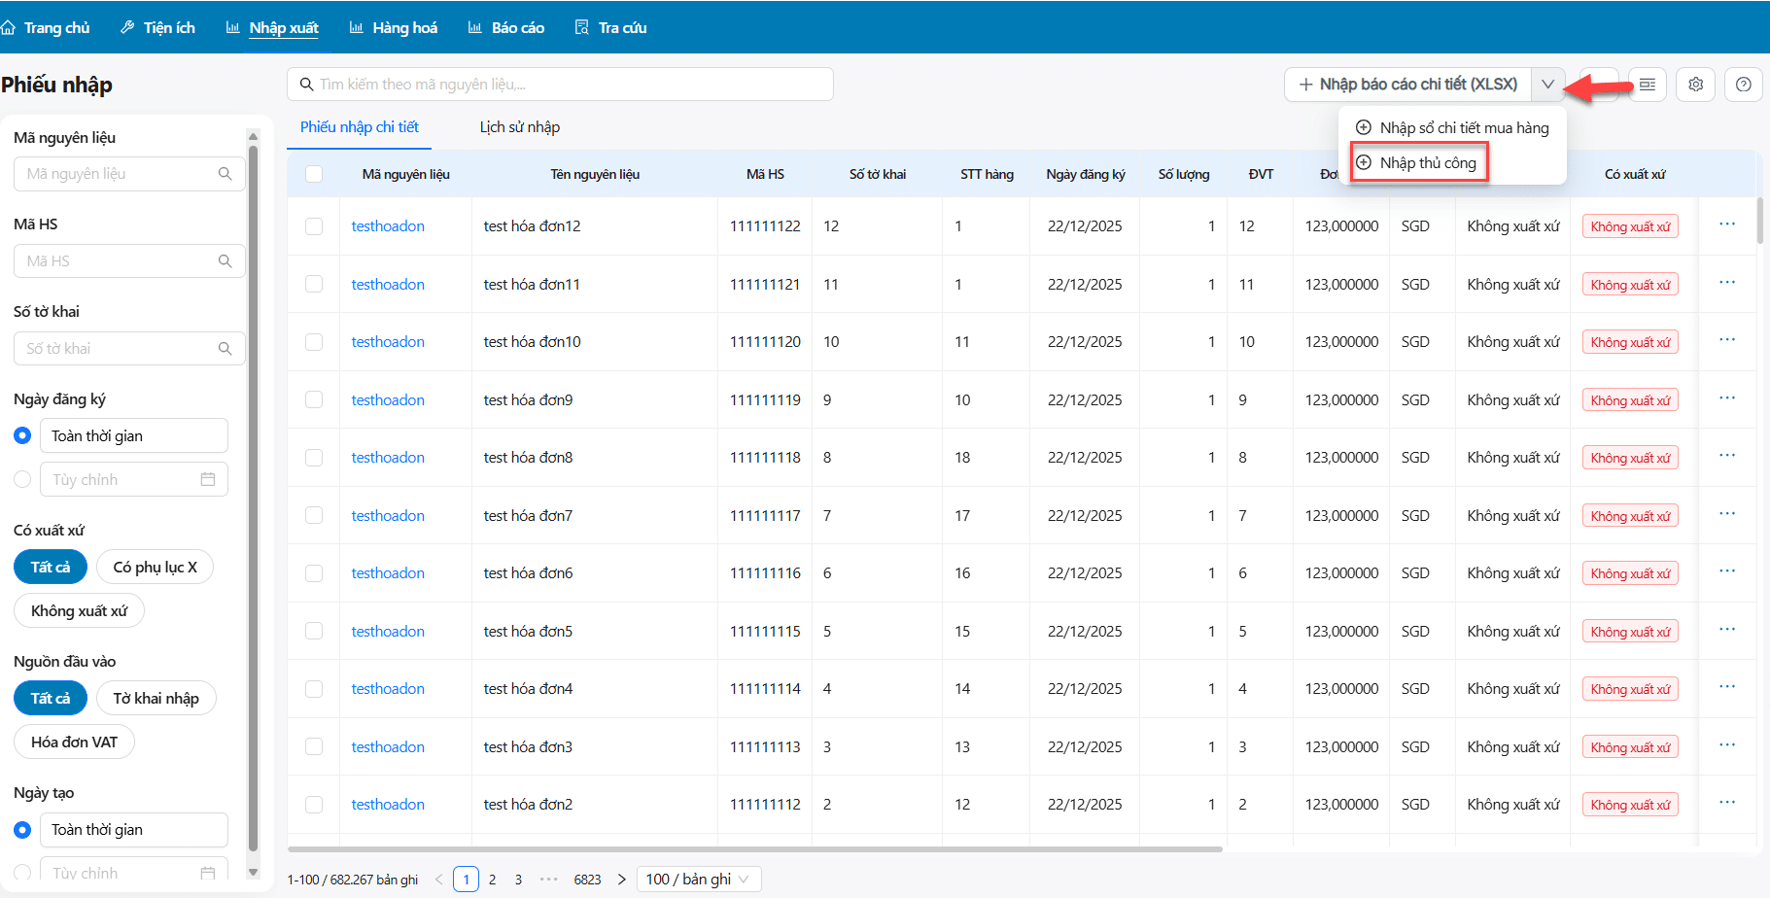Viewport: 1770px width, 898px height.
Task: Go to next page with right arrow
Action: pos(622,880)
